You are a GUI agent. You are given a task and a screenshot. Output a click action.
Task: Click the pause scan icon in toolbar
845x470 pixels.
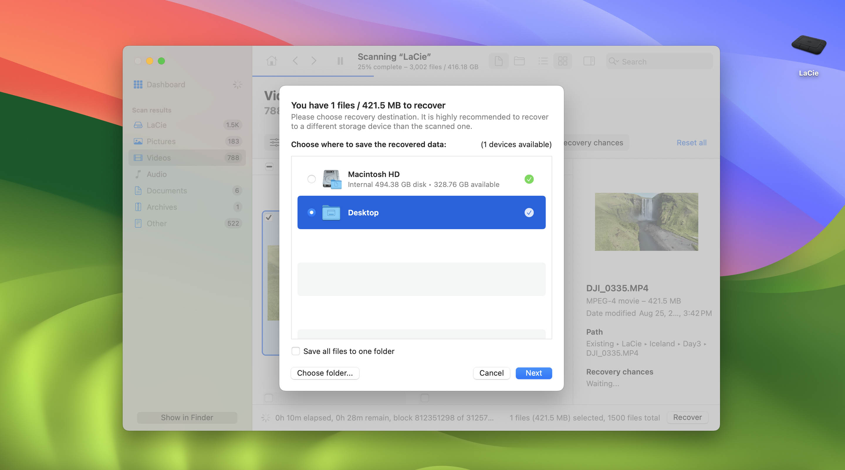pos(339,60)
